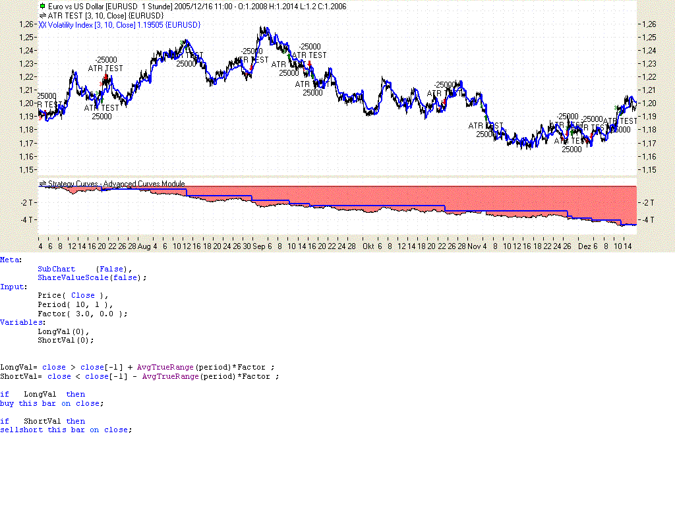
Task: Click the Price( Close ), input line
Action: 73,296
